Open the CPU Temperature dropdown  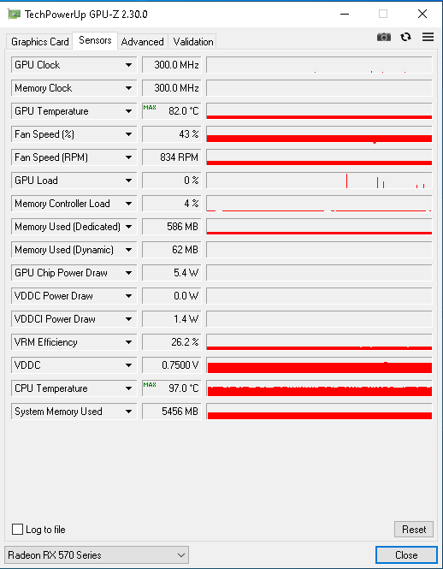(128, 388)
